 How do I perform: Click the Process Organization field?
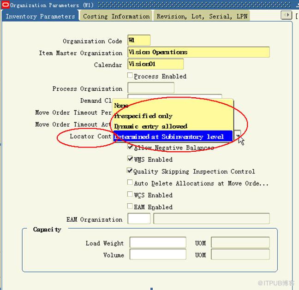click(151, 88)
